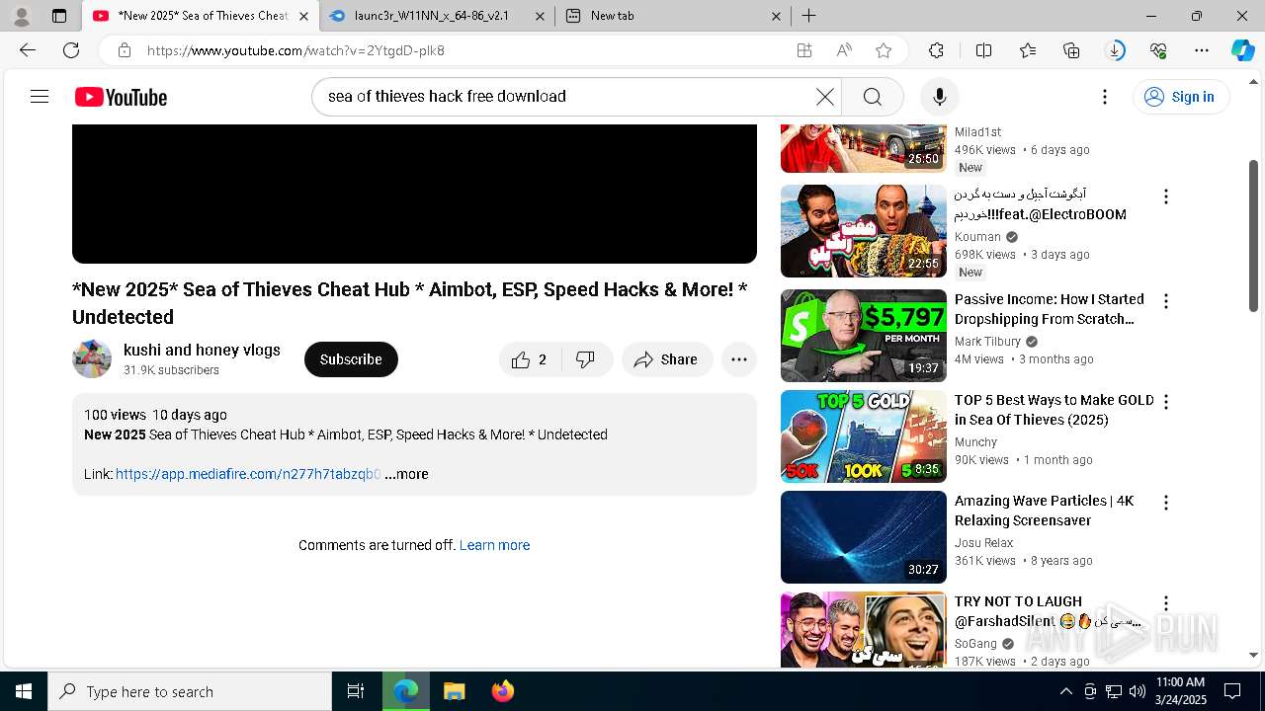The image size is (1265, 711).
Task: Open Learn more about comments
Action: [x=494, y=545]
